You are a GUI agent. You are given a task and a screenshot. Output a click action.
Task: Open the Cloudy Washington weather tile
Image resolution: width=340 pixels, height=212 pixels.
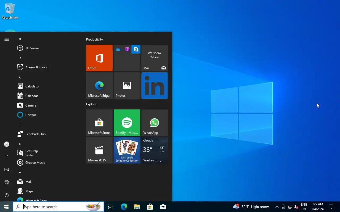(155, 150)
